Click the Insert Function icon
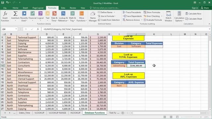Image resolution: width=212 pixels, height=119 pixels. tap(5, 16)
